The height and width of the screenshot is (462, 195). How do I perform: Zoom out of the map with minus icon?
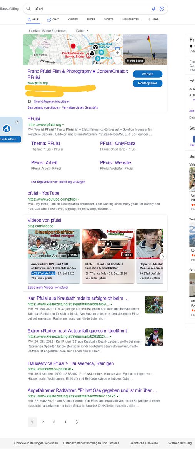click(x=117, y=60)
